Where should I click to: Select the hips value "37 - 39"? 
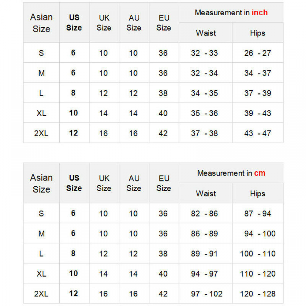[258, 93]
